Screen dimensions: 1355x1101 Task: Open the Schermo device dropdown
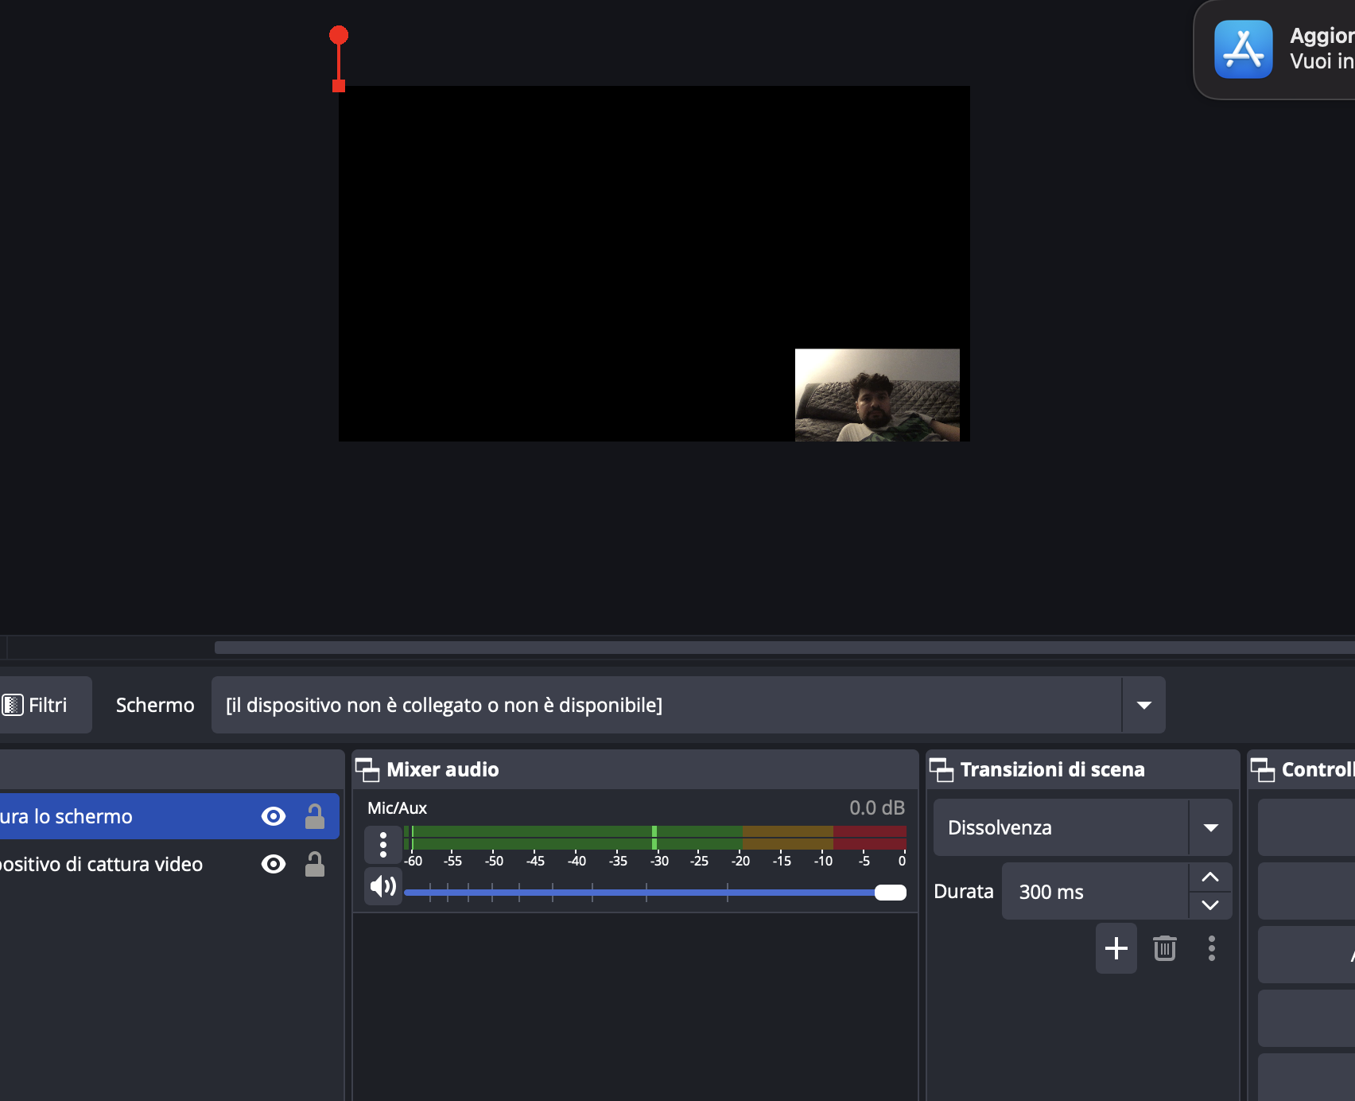point(1143,705)
